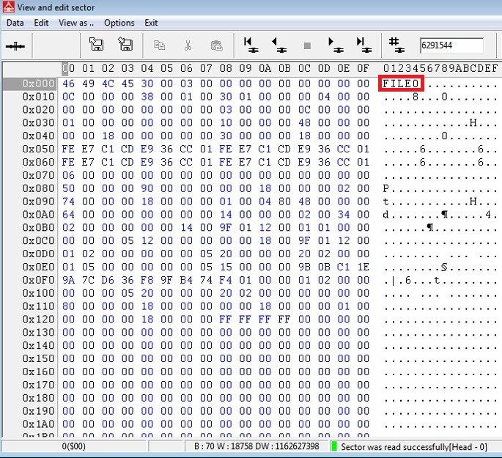The image size is (502, 458).
Task: Open the Data menu
Action: pyautogui.click(x=15, y=23)
